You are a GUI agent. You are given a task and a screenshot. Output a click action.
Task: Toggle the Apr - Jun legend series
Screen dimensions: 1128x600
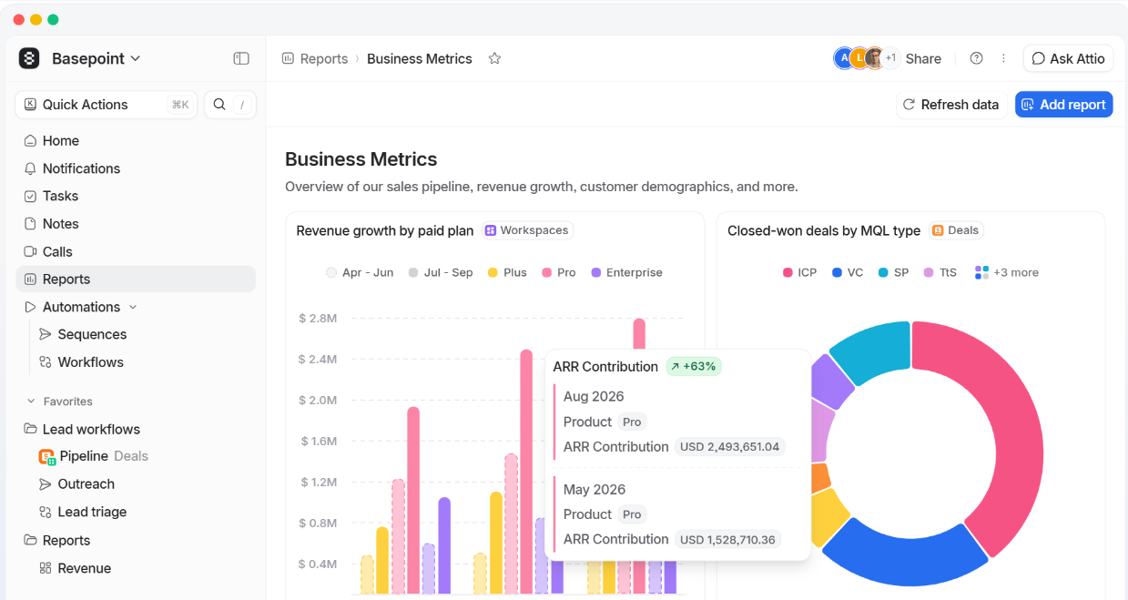pos(360,272)
